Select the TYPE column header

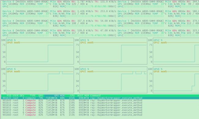[x=33, y=96]
